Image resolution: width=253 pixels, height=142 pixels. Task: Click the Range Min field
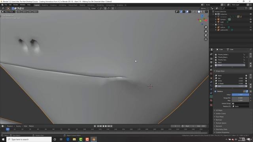tap(240, 98)
